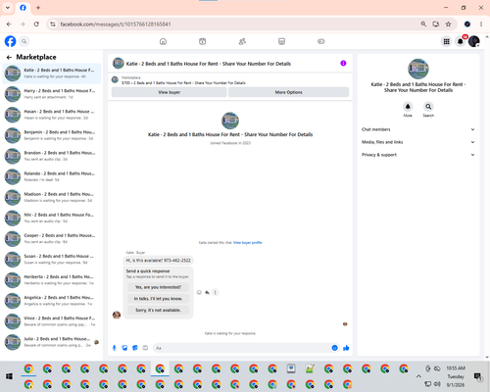Go to Facebook Home feed icon
Image resolution: width=490 pixels, height=392 pixels.
click(163, 41)
